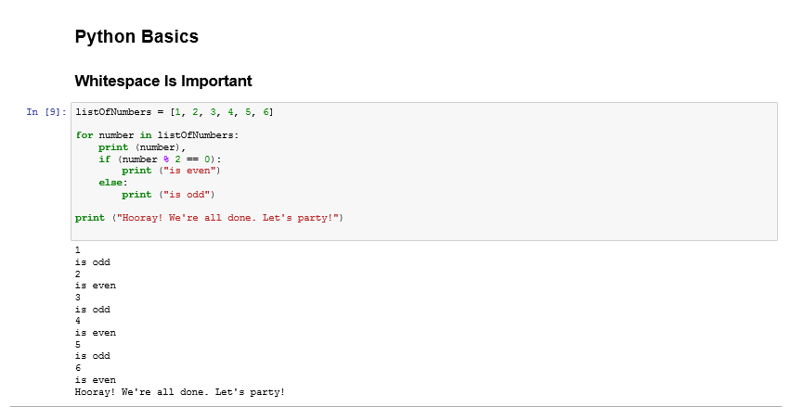Click the "Whitespace Is Important" subheading
791x407 pixels.
(163, 82)
